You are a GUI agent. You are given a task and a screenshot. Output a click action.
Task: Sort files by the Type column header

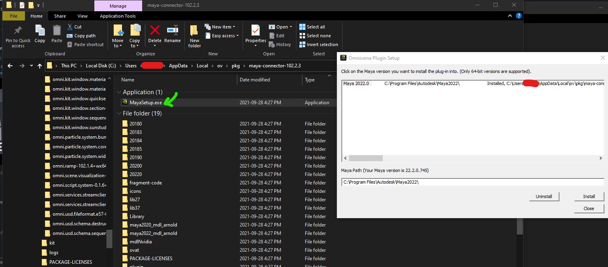[x=310, y=80]
